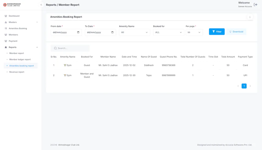Click Total Number Of Guests column header

(x=193, y=57)
